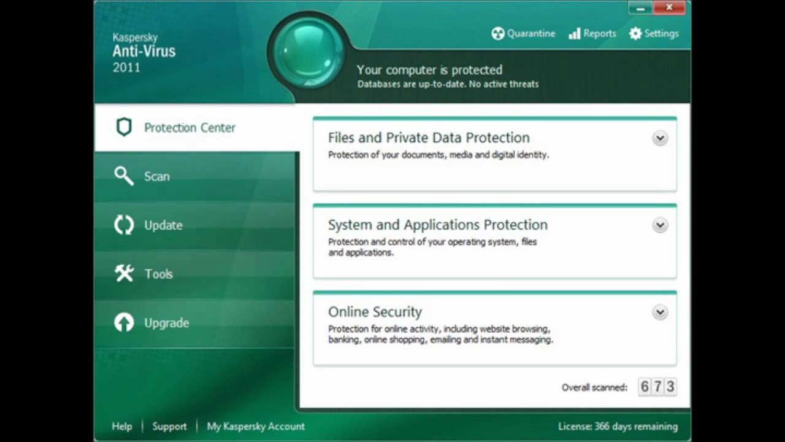Open the Help link
This screenshot has height=442, width=785.
[121, 426]
